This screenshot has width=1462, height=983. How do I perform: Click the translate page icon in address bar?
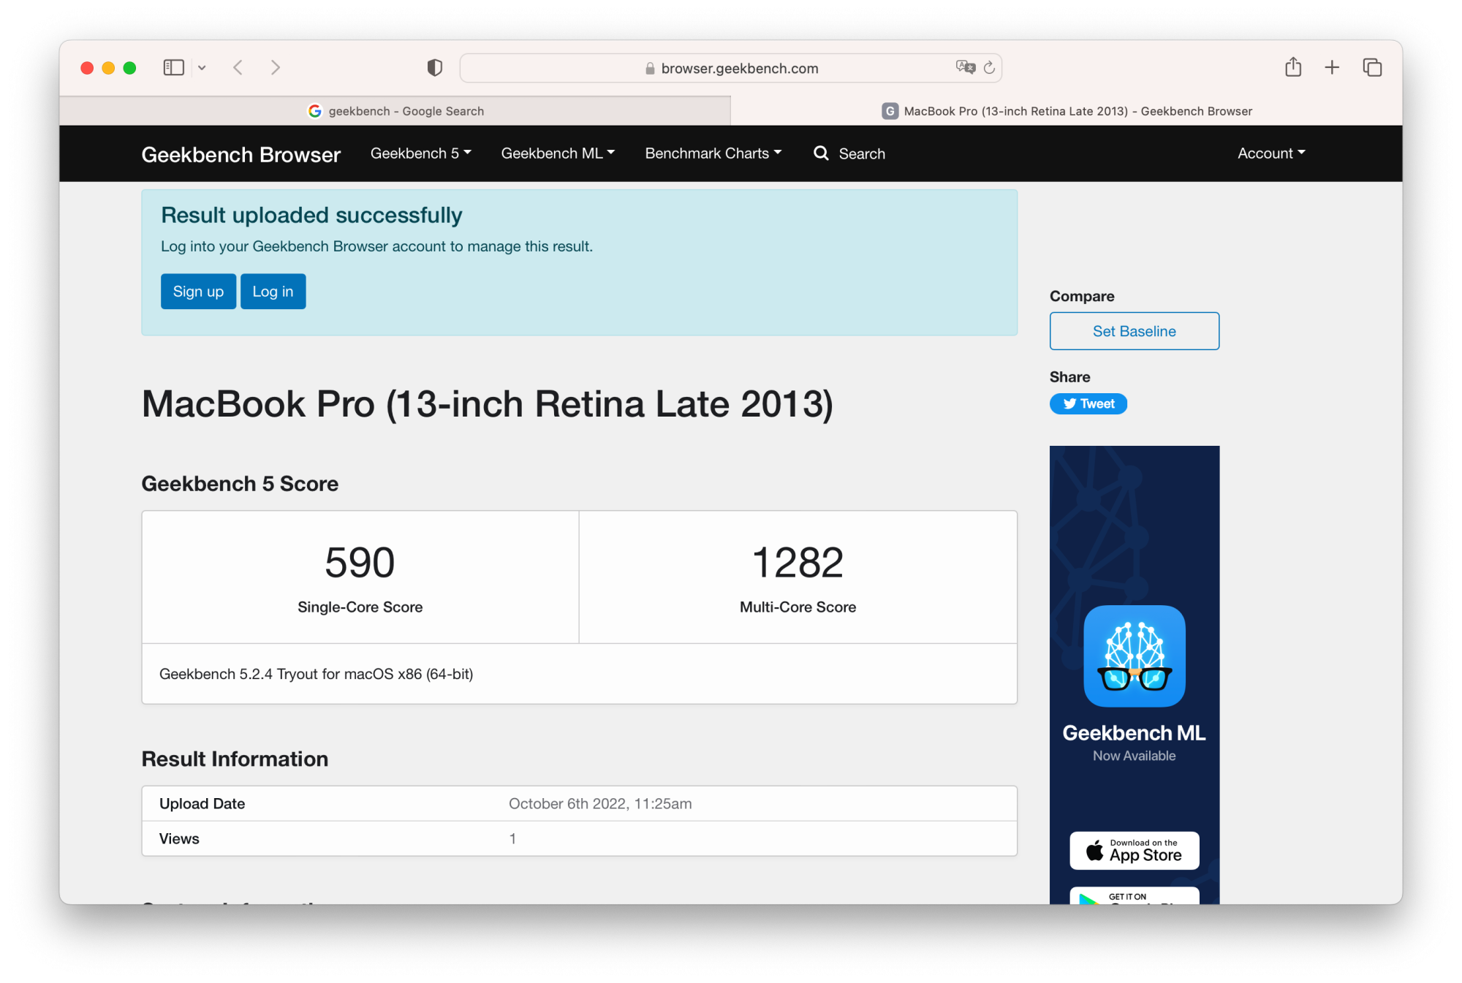pos(965,67)
